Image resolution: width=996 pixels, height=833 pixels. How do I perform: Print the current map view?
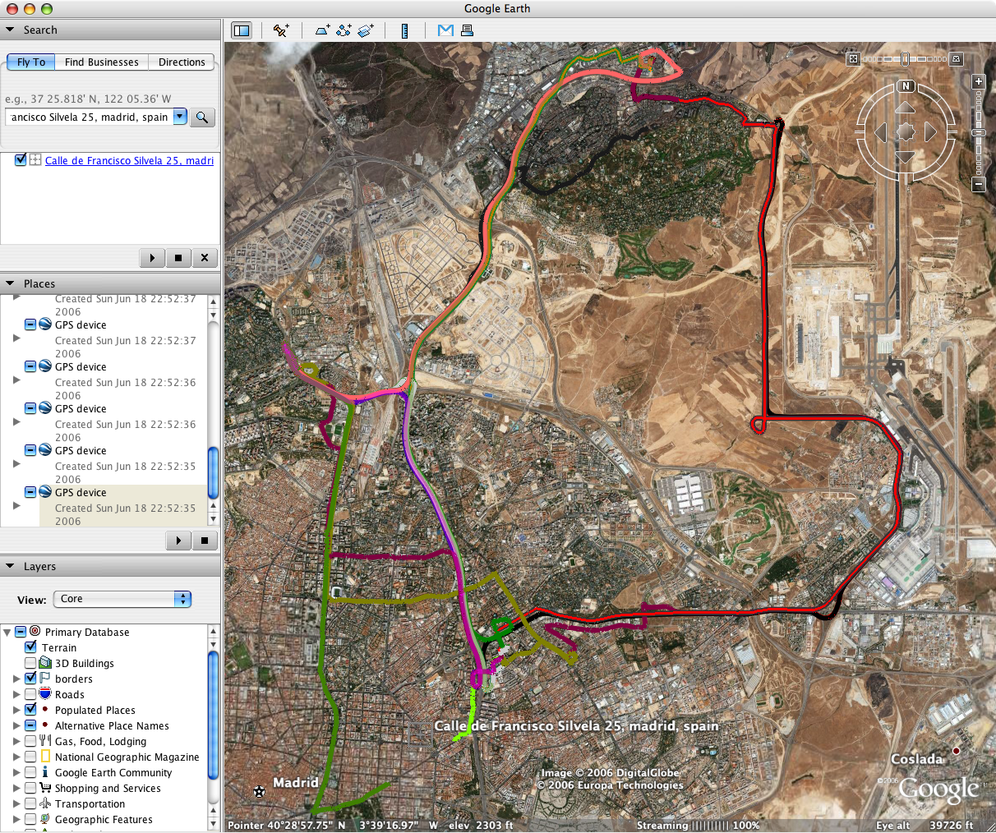(467, 30)
